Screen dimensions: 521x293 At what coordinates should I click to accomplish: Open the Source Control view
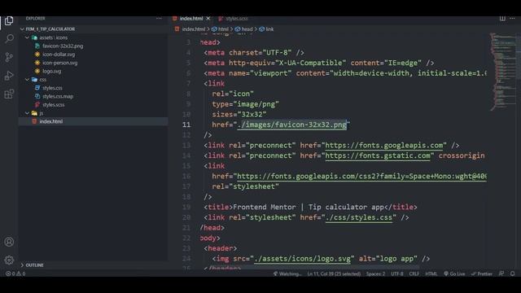[x=9, y=57]
